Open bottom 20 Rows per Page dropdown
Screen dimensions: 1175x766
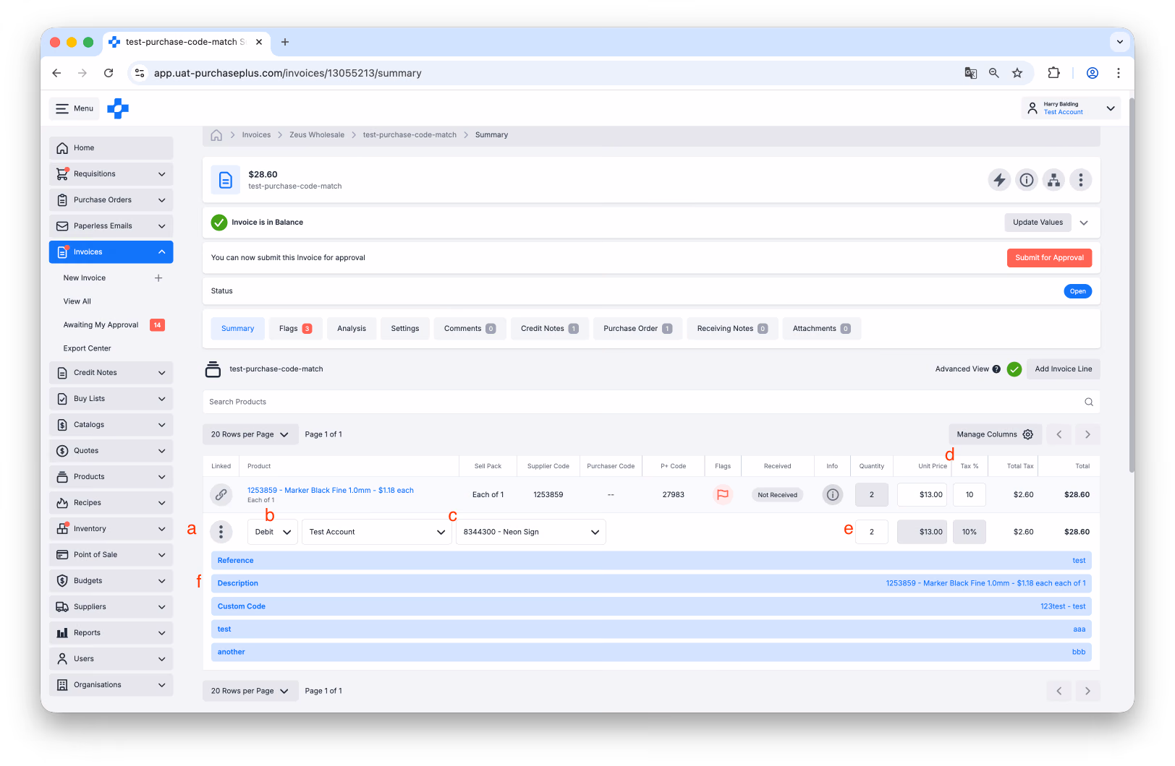click(x=250, y=691)
